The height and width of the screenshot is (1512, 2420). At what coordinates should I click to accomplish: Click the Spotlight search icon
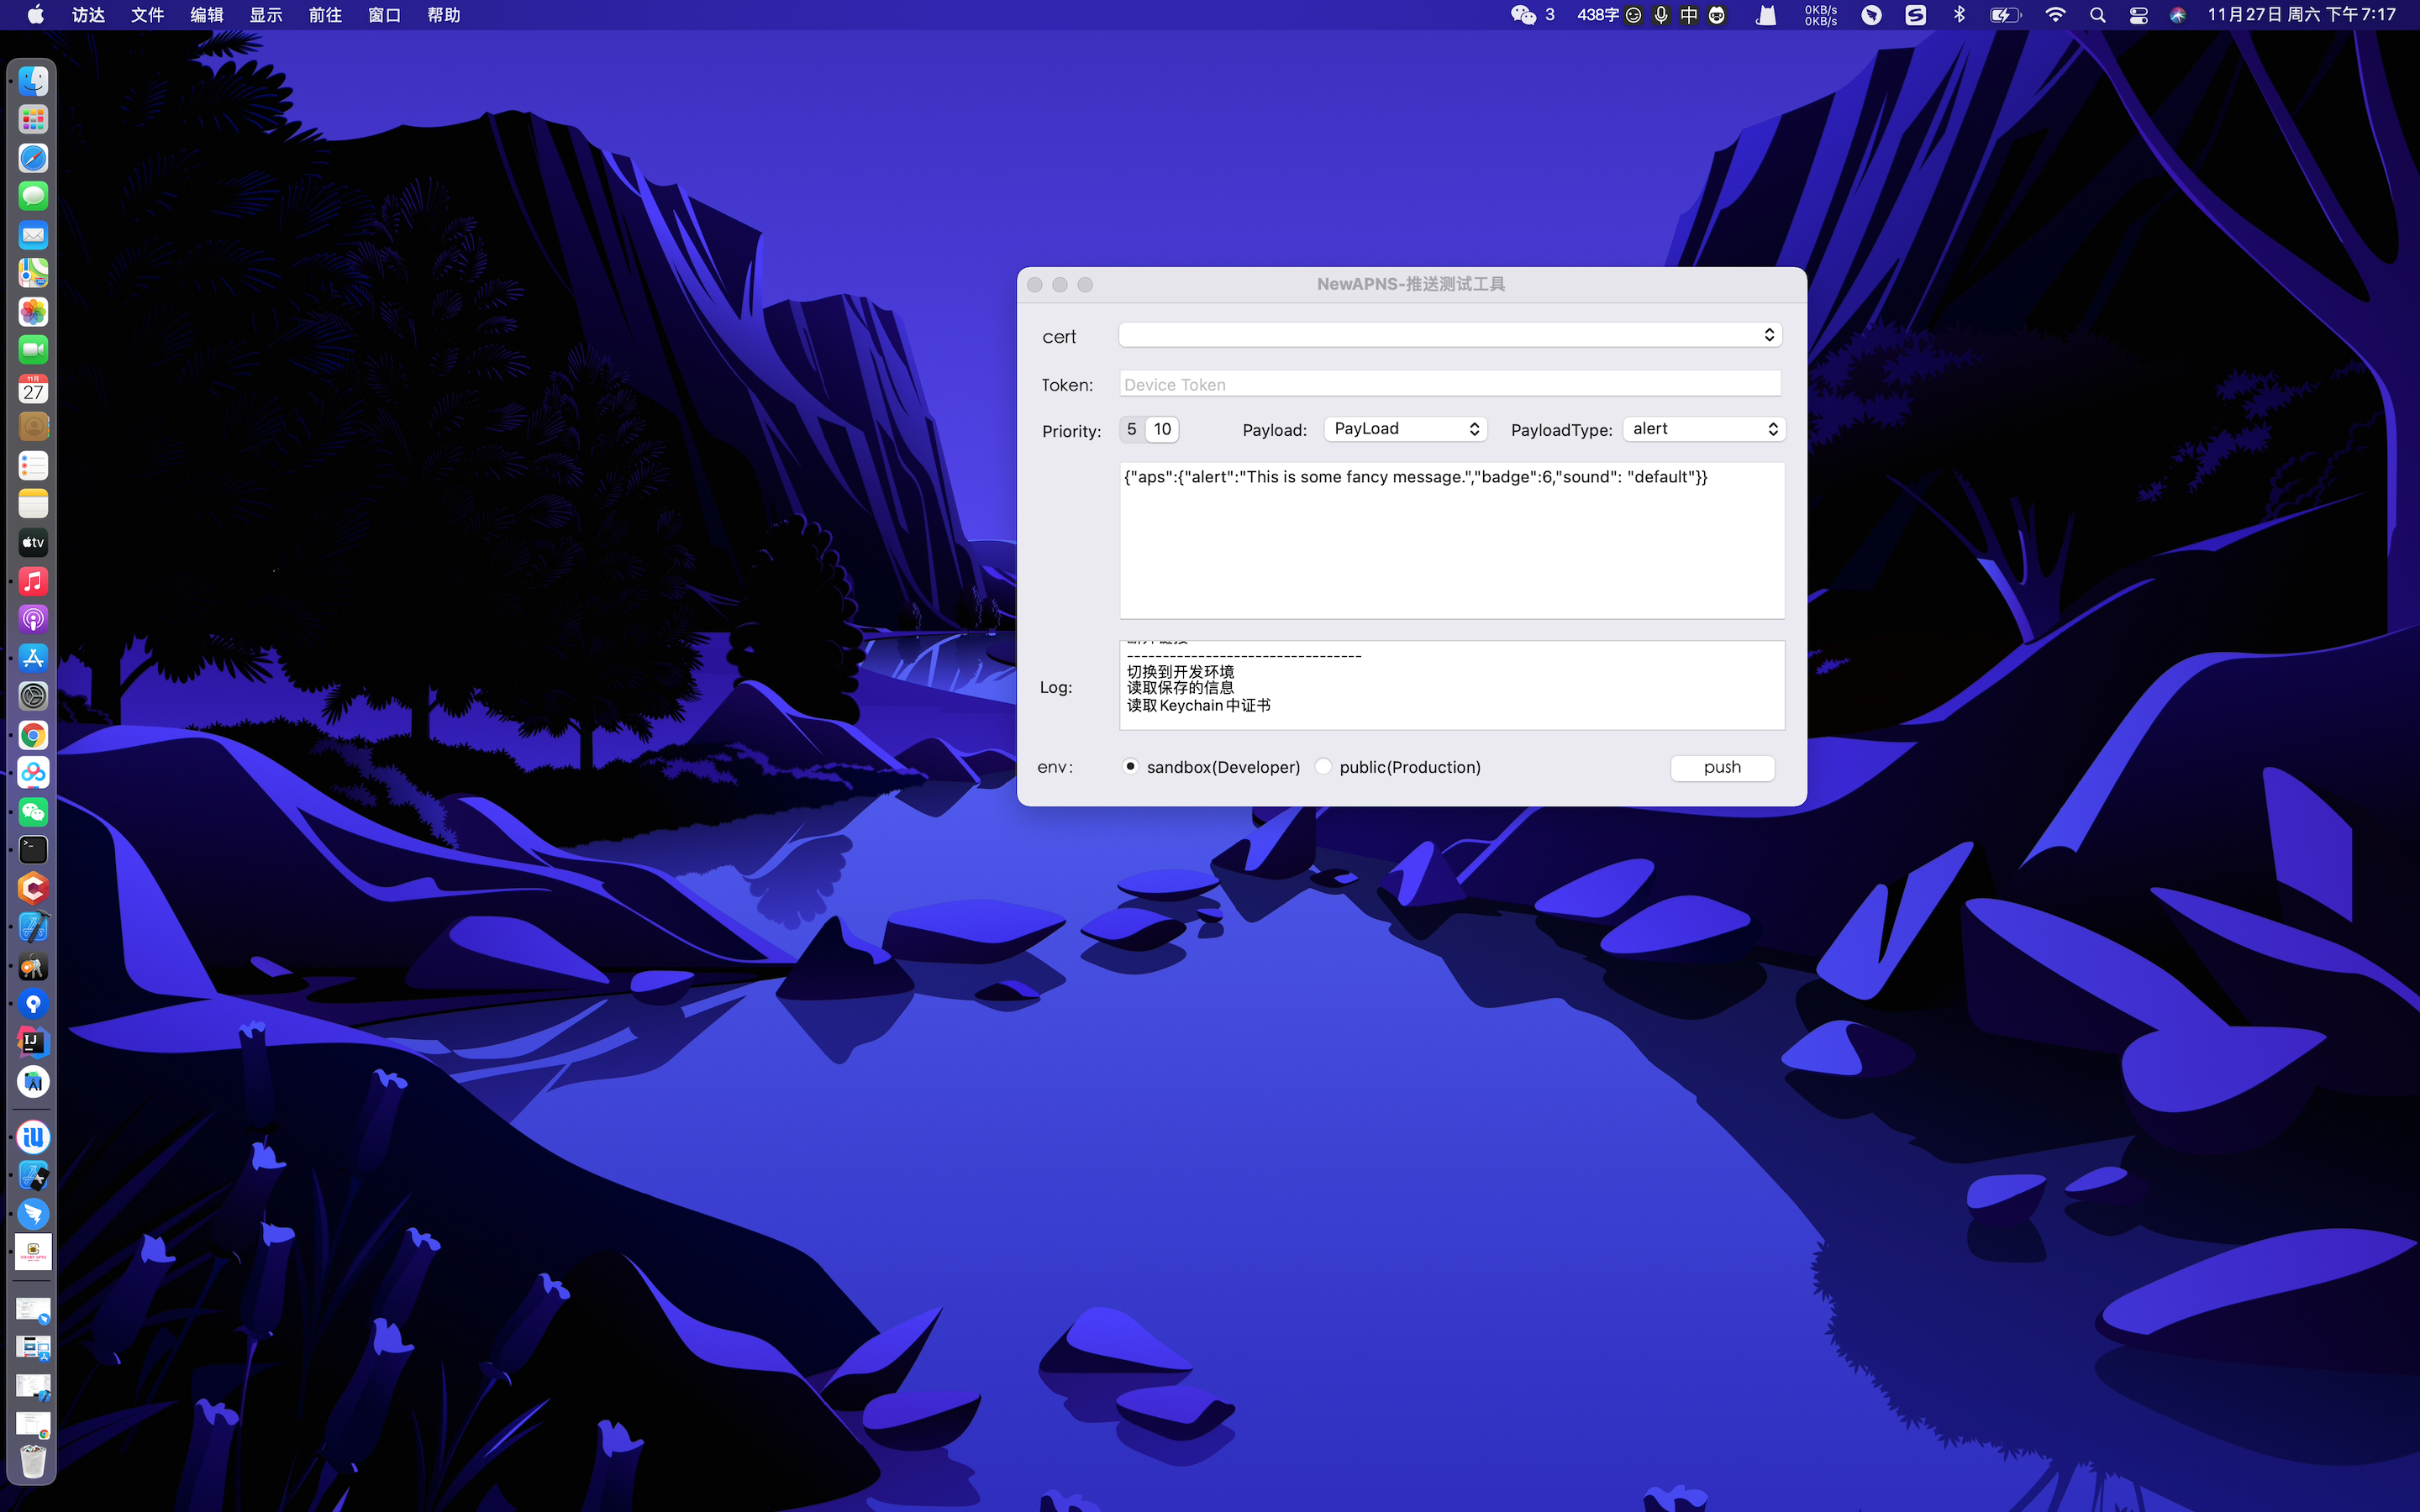[2097, 15]
